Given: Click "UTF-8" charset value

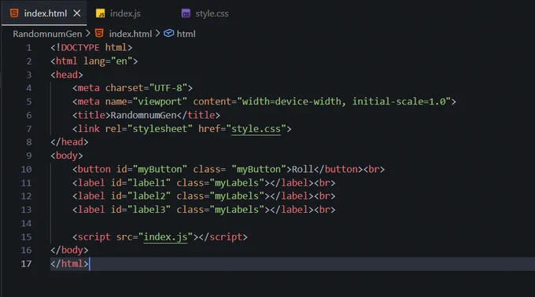Looking at the screenshot, I should click(168, 88).
